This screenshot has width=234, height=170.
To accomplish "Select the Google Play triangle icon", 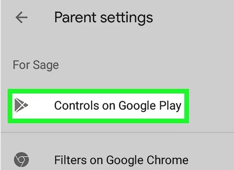I will (21, 105).
